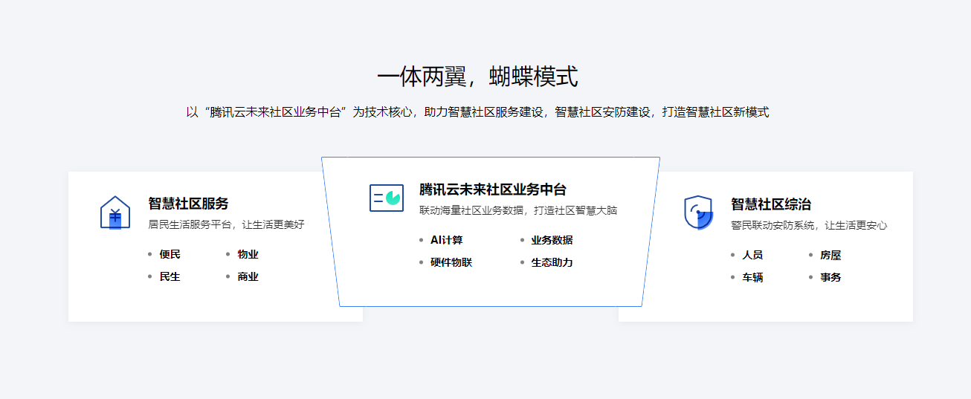971x399 pixels.
Task: Open the 智慧社区综治 card title
Action: tap(771, 204)
